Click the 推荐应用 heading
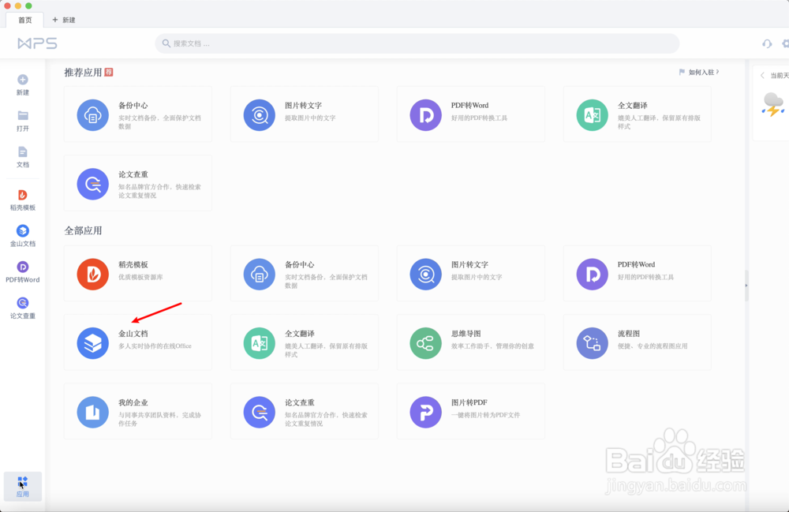This screenshot has width=789, height=512. coord(84,73)
